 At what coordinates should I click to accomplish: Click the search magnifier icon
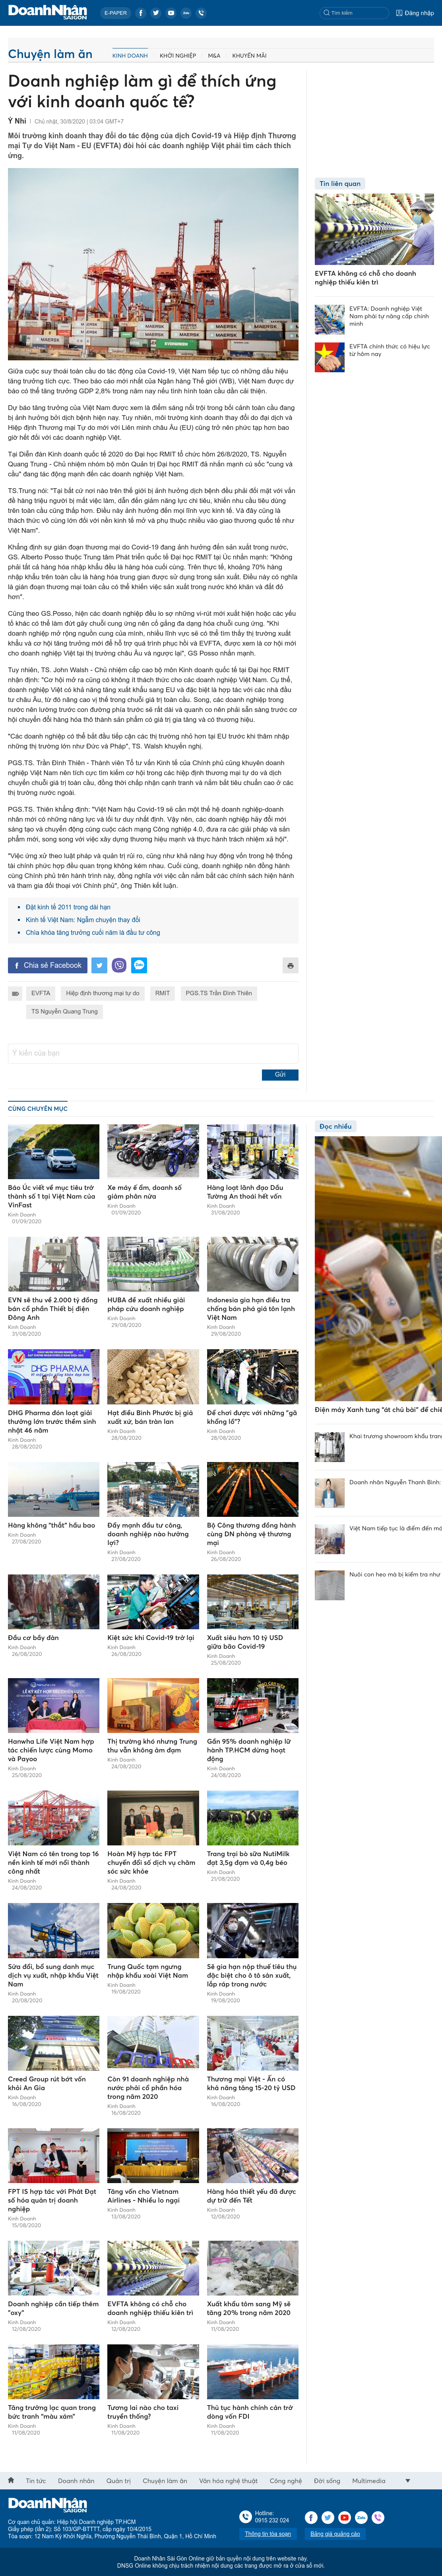pyautogui.click(x=326, y=13)
